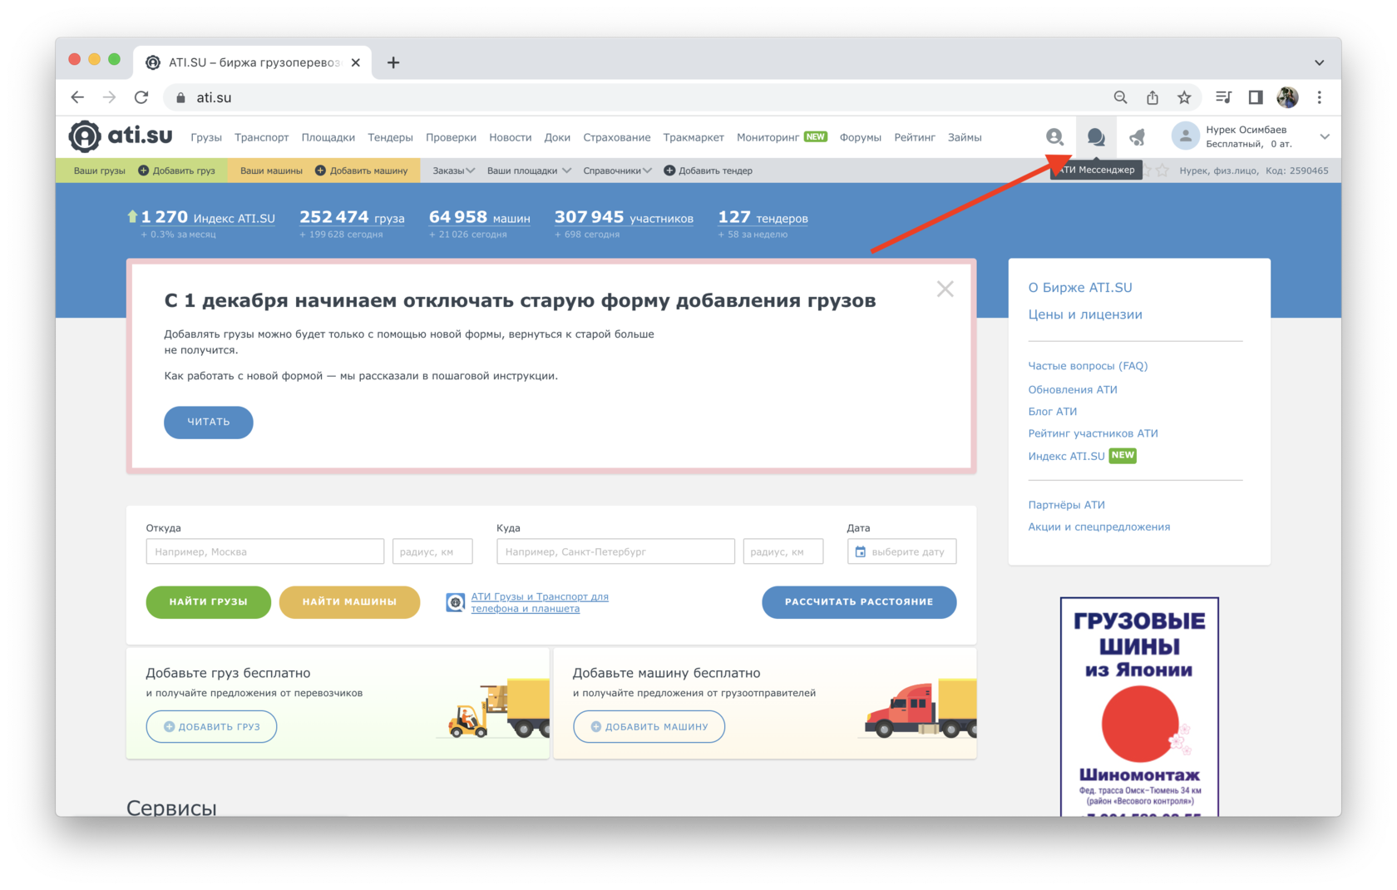Expand the browser tab search chevron

pos(1320,62)
